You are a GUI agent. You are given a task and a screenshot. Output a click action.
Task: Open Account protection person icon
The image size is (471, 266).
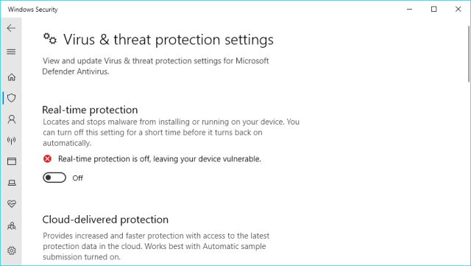click(x=12, y=119)
